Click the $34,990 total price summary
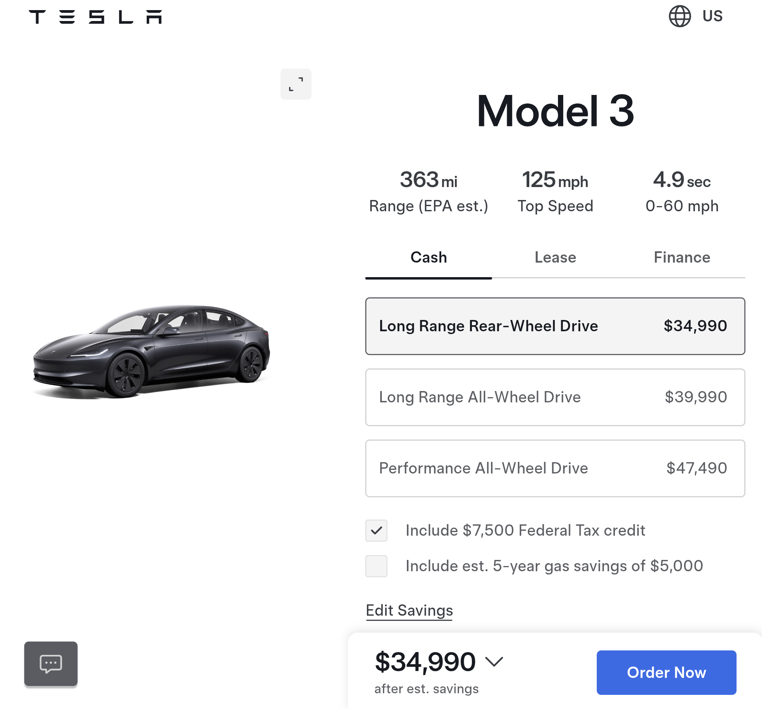762x709 pixels. click(x=425, y=662)
